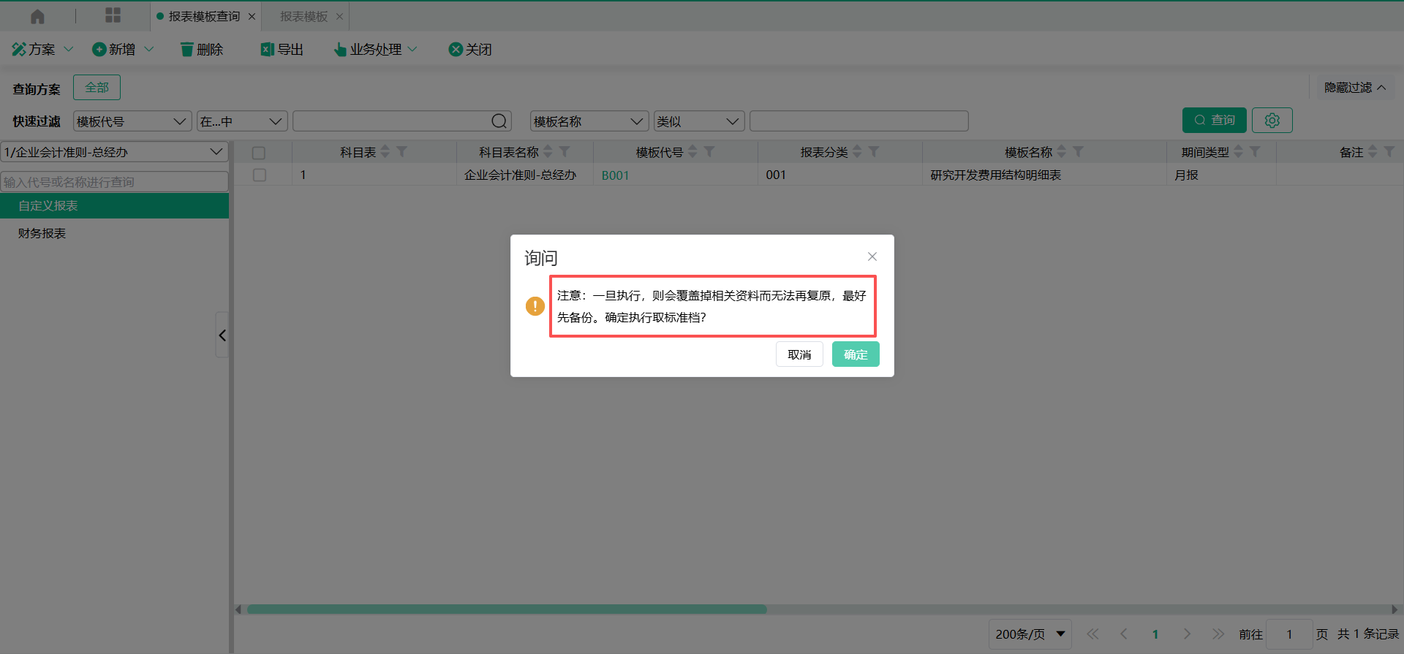
Task: Click the 删除 trash icon
Action: click(187, 49)
